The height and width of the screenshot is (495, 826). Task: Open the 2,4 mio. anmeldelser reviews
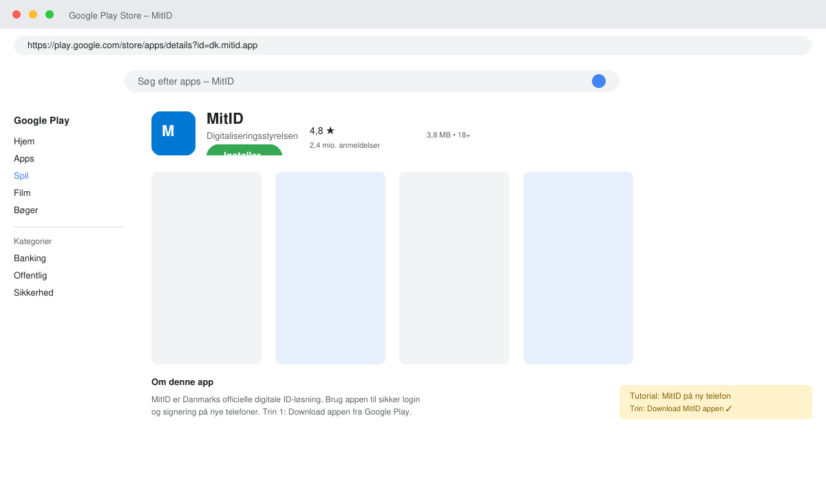[345, 145]
